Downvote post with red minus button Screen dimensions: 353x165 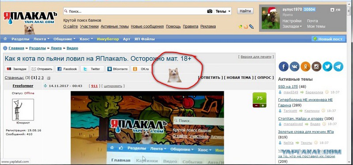[x=256, y=105]
